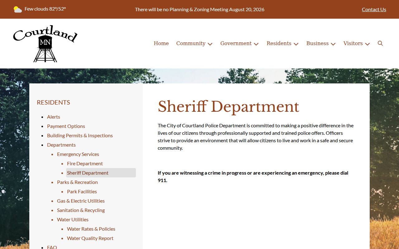The height and width of the screenshot is (249, 399).
Task: Open the Community nav menu item
Action: [x=191, y=43]
